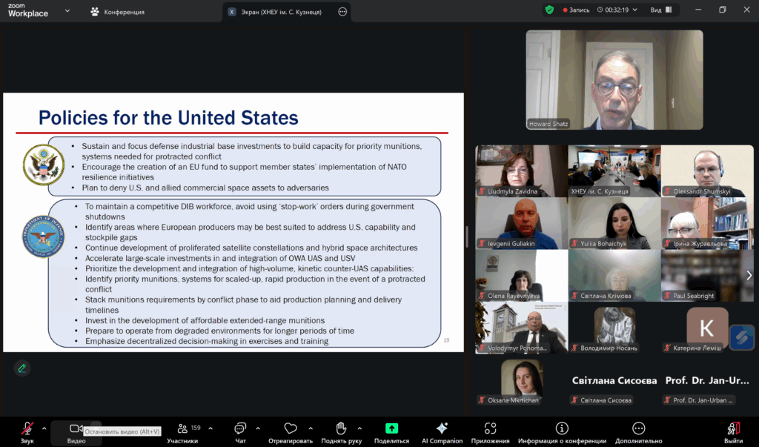The height and width of the screenshot is (447, 759).
Task: Raise hand with Поднять руку
Action: 340,431
